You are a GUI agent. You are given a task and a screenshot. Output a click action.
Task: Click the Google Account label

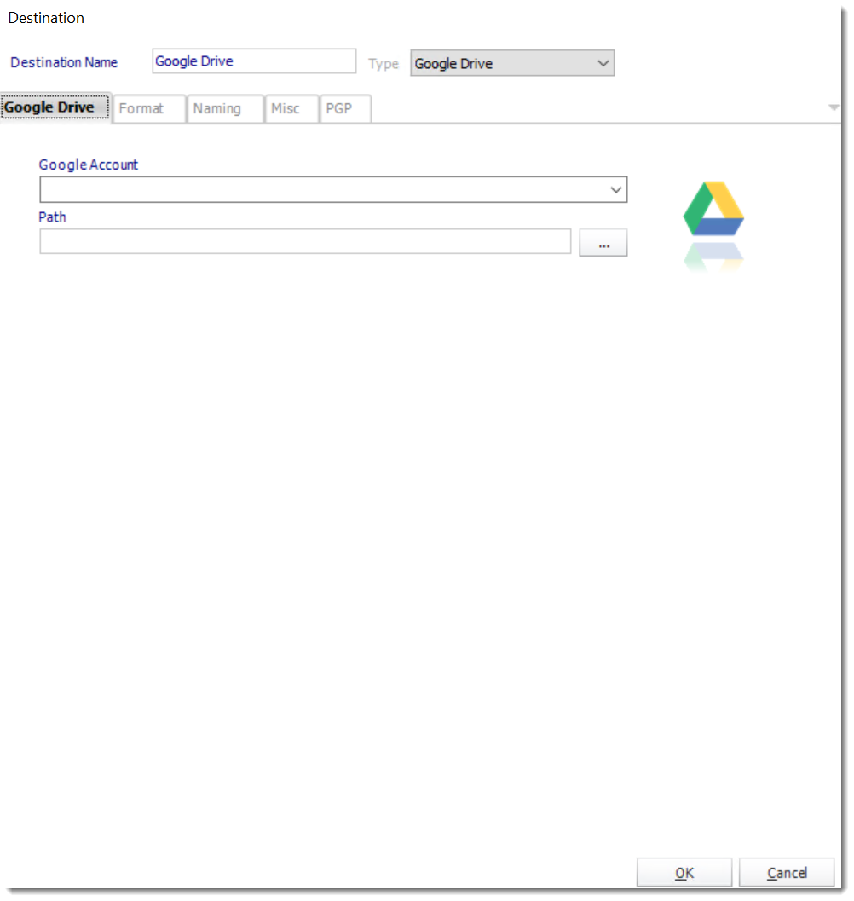pyautogui.click(x=89, y=165)
